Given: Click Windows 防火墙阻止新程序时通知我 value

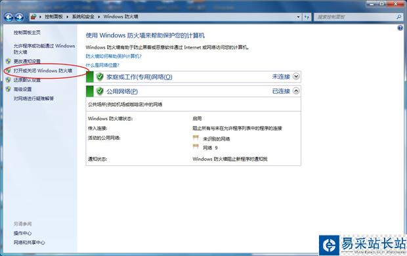Looking at the screenshot, I should 230,159.
